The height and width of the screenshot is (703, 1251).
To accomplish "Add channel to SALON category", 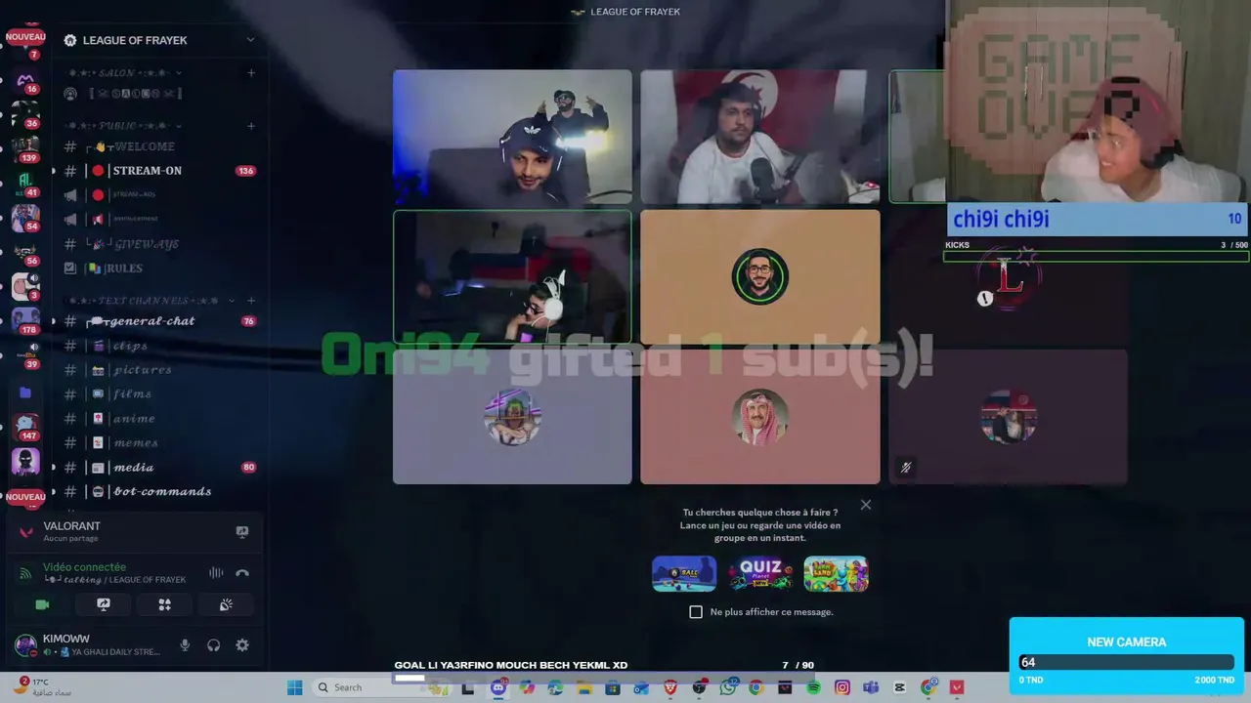I will point(251,73).
